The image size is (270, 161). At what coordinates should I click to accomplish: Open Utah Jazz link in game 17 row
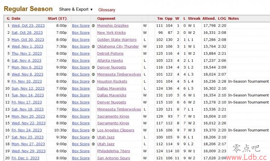106,137
